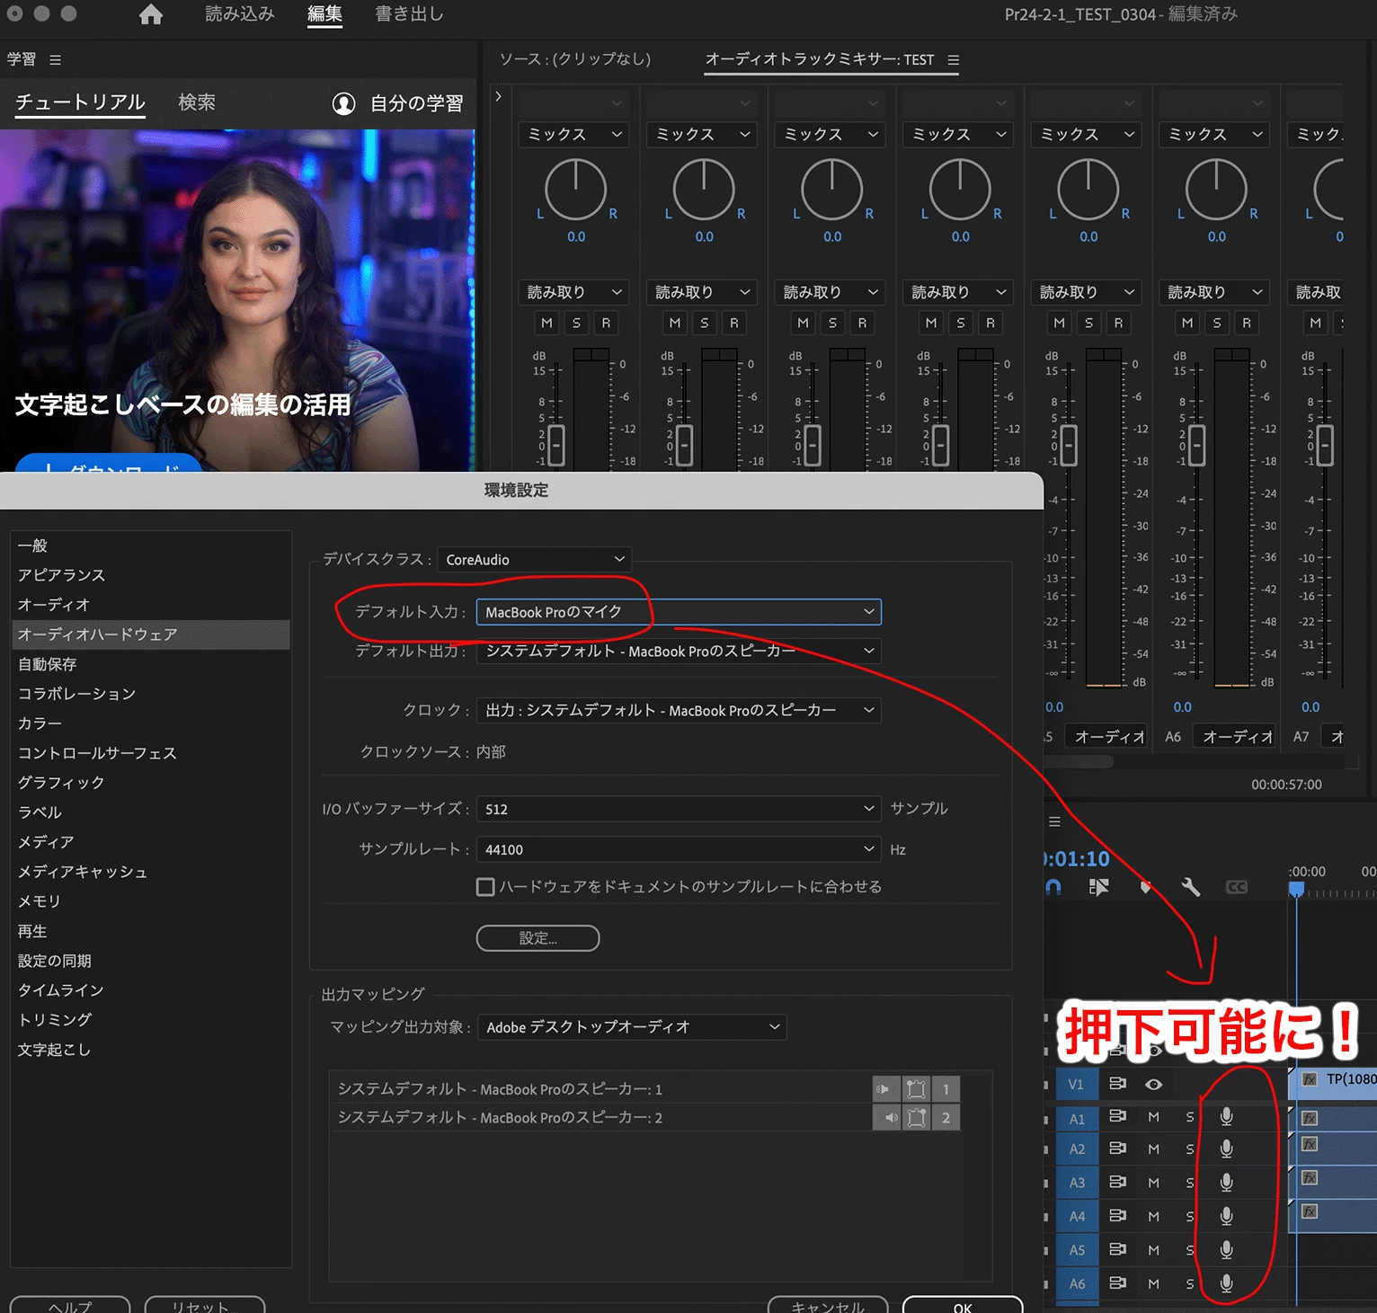Open map output for Adobe Desktop Audio dropdown
Image resolution: width=1377 pixels, height=1313 pixels.
pyautogui.click(x=632, y=1027)
